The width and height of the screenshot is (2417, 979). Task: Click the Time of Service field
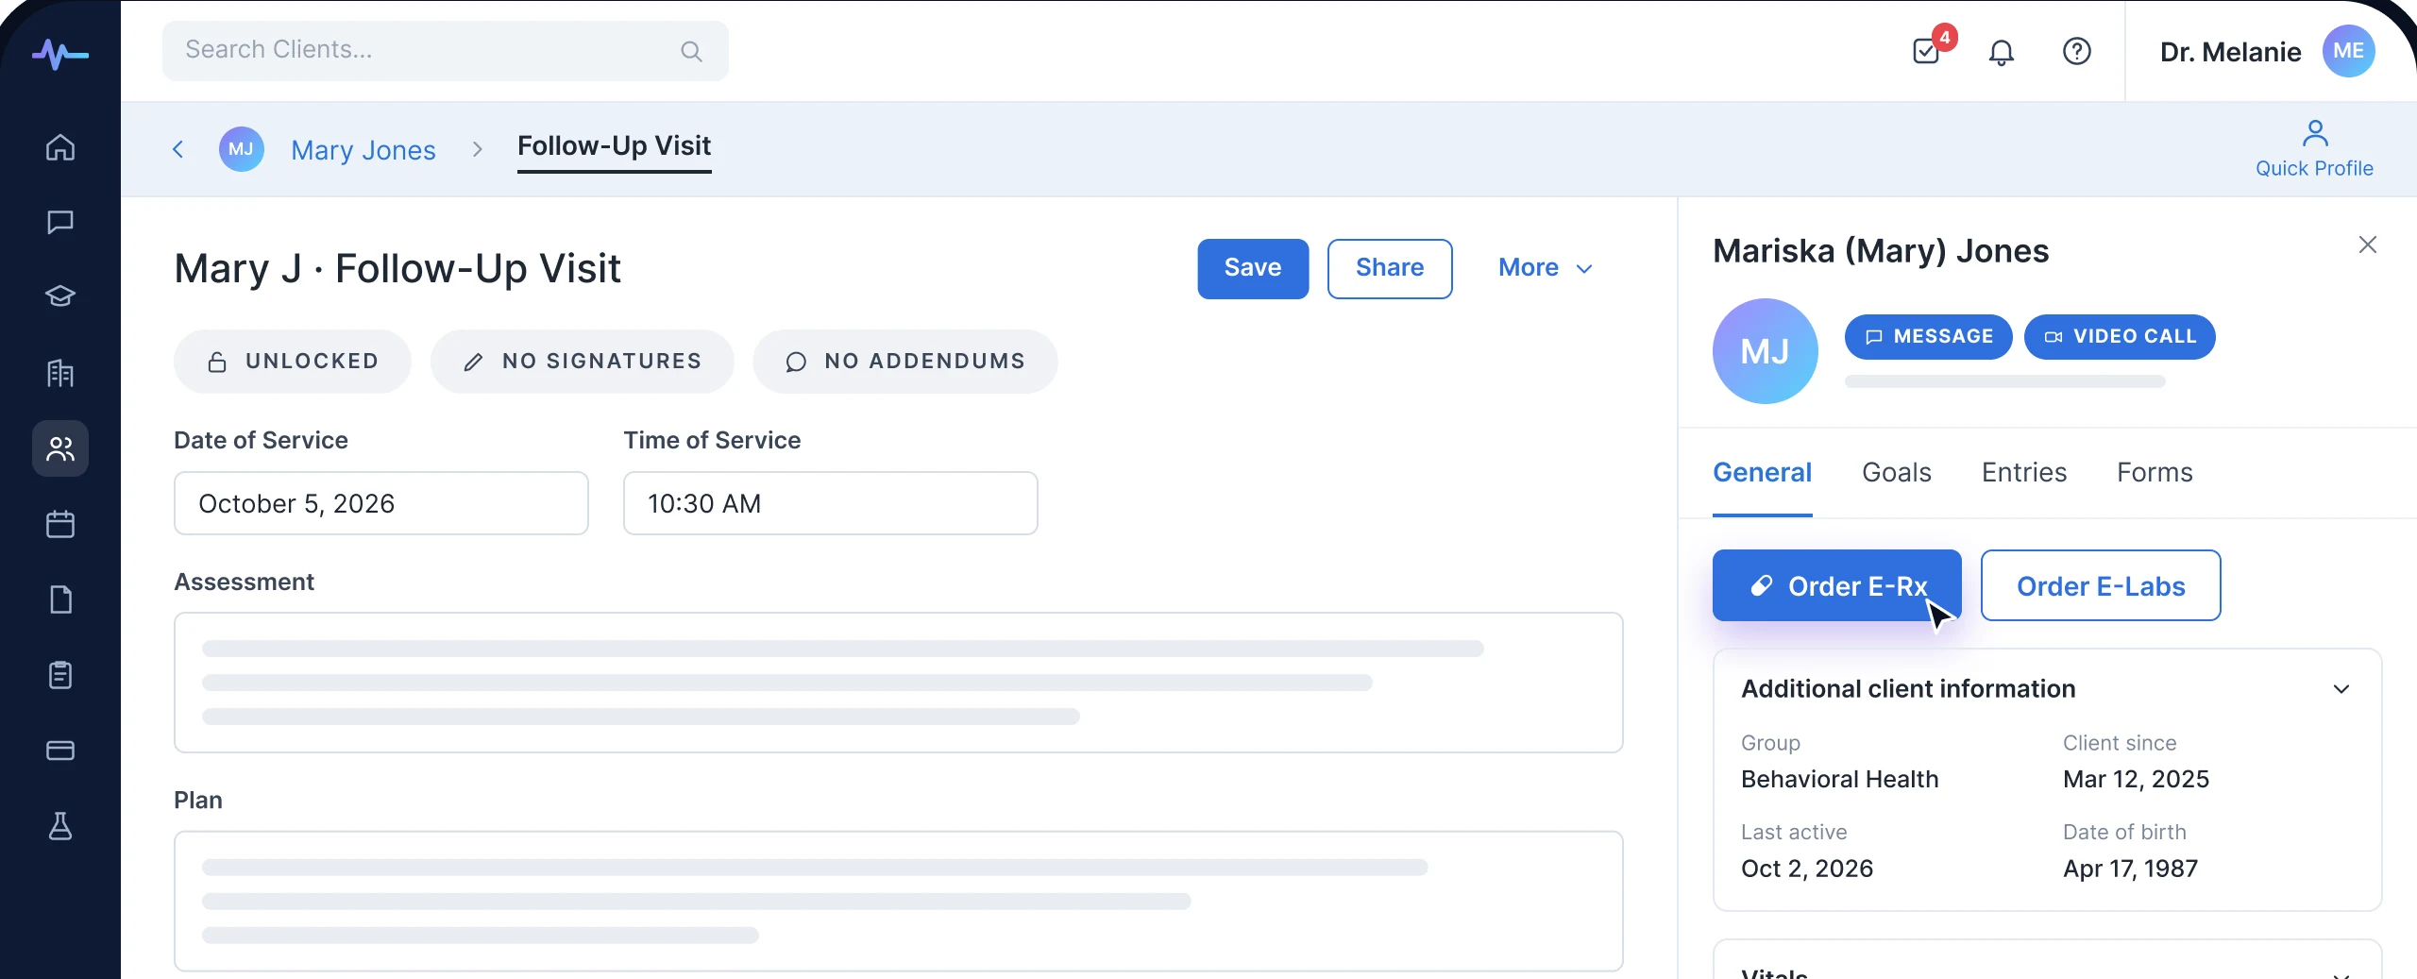pyautogui.click(x=831, y=503)
